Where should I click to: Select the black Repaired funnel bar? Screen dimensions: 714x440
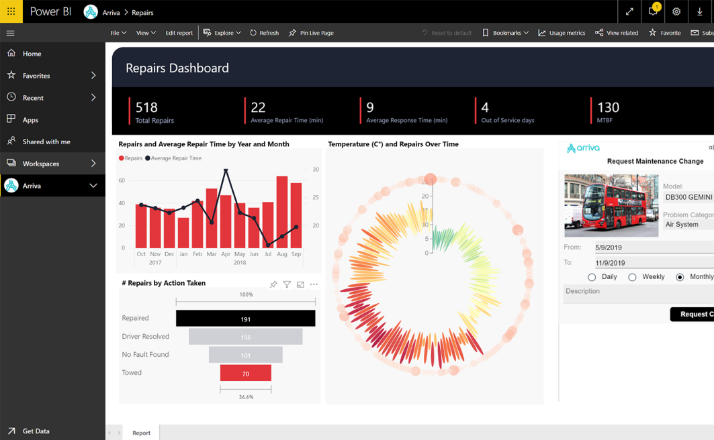point(245,318)
